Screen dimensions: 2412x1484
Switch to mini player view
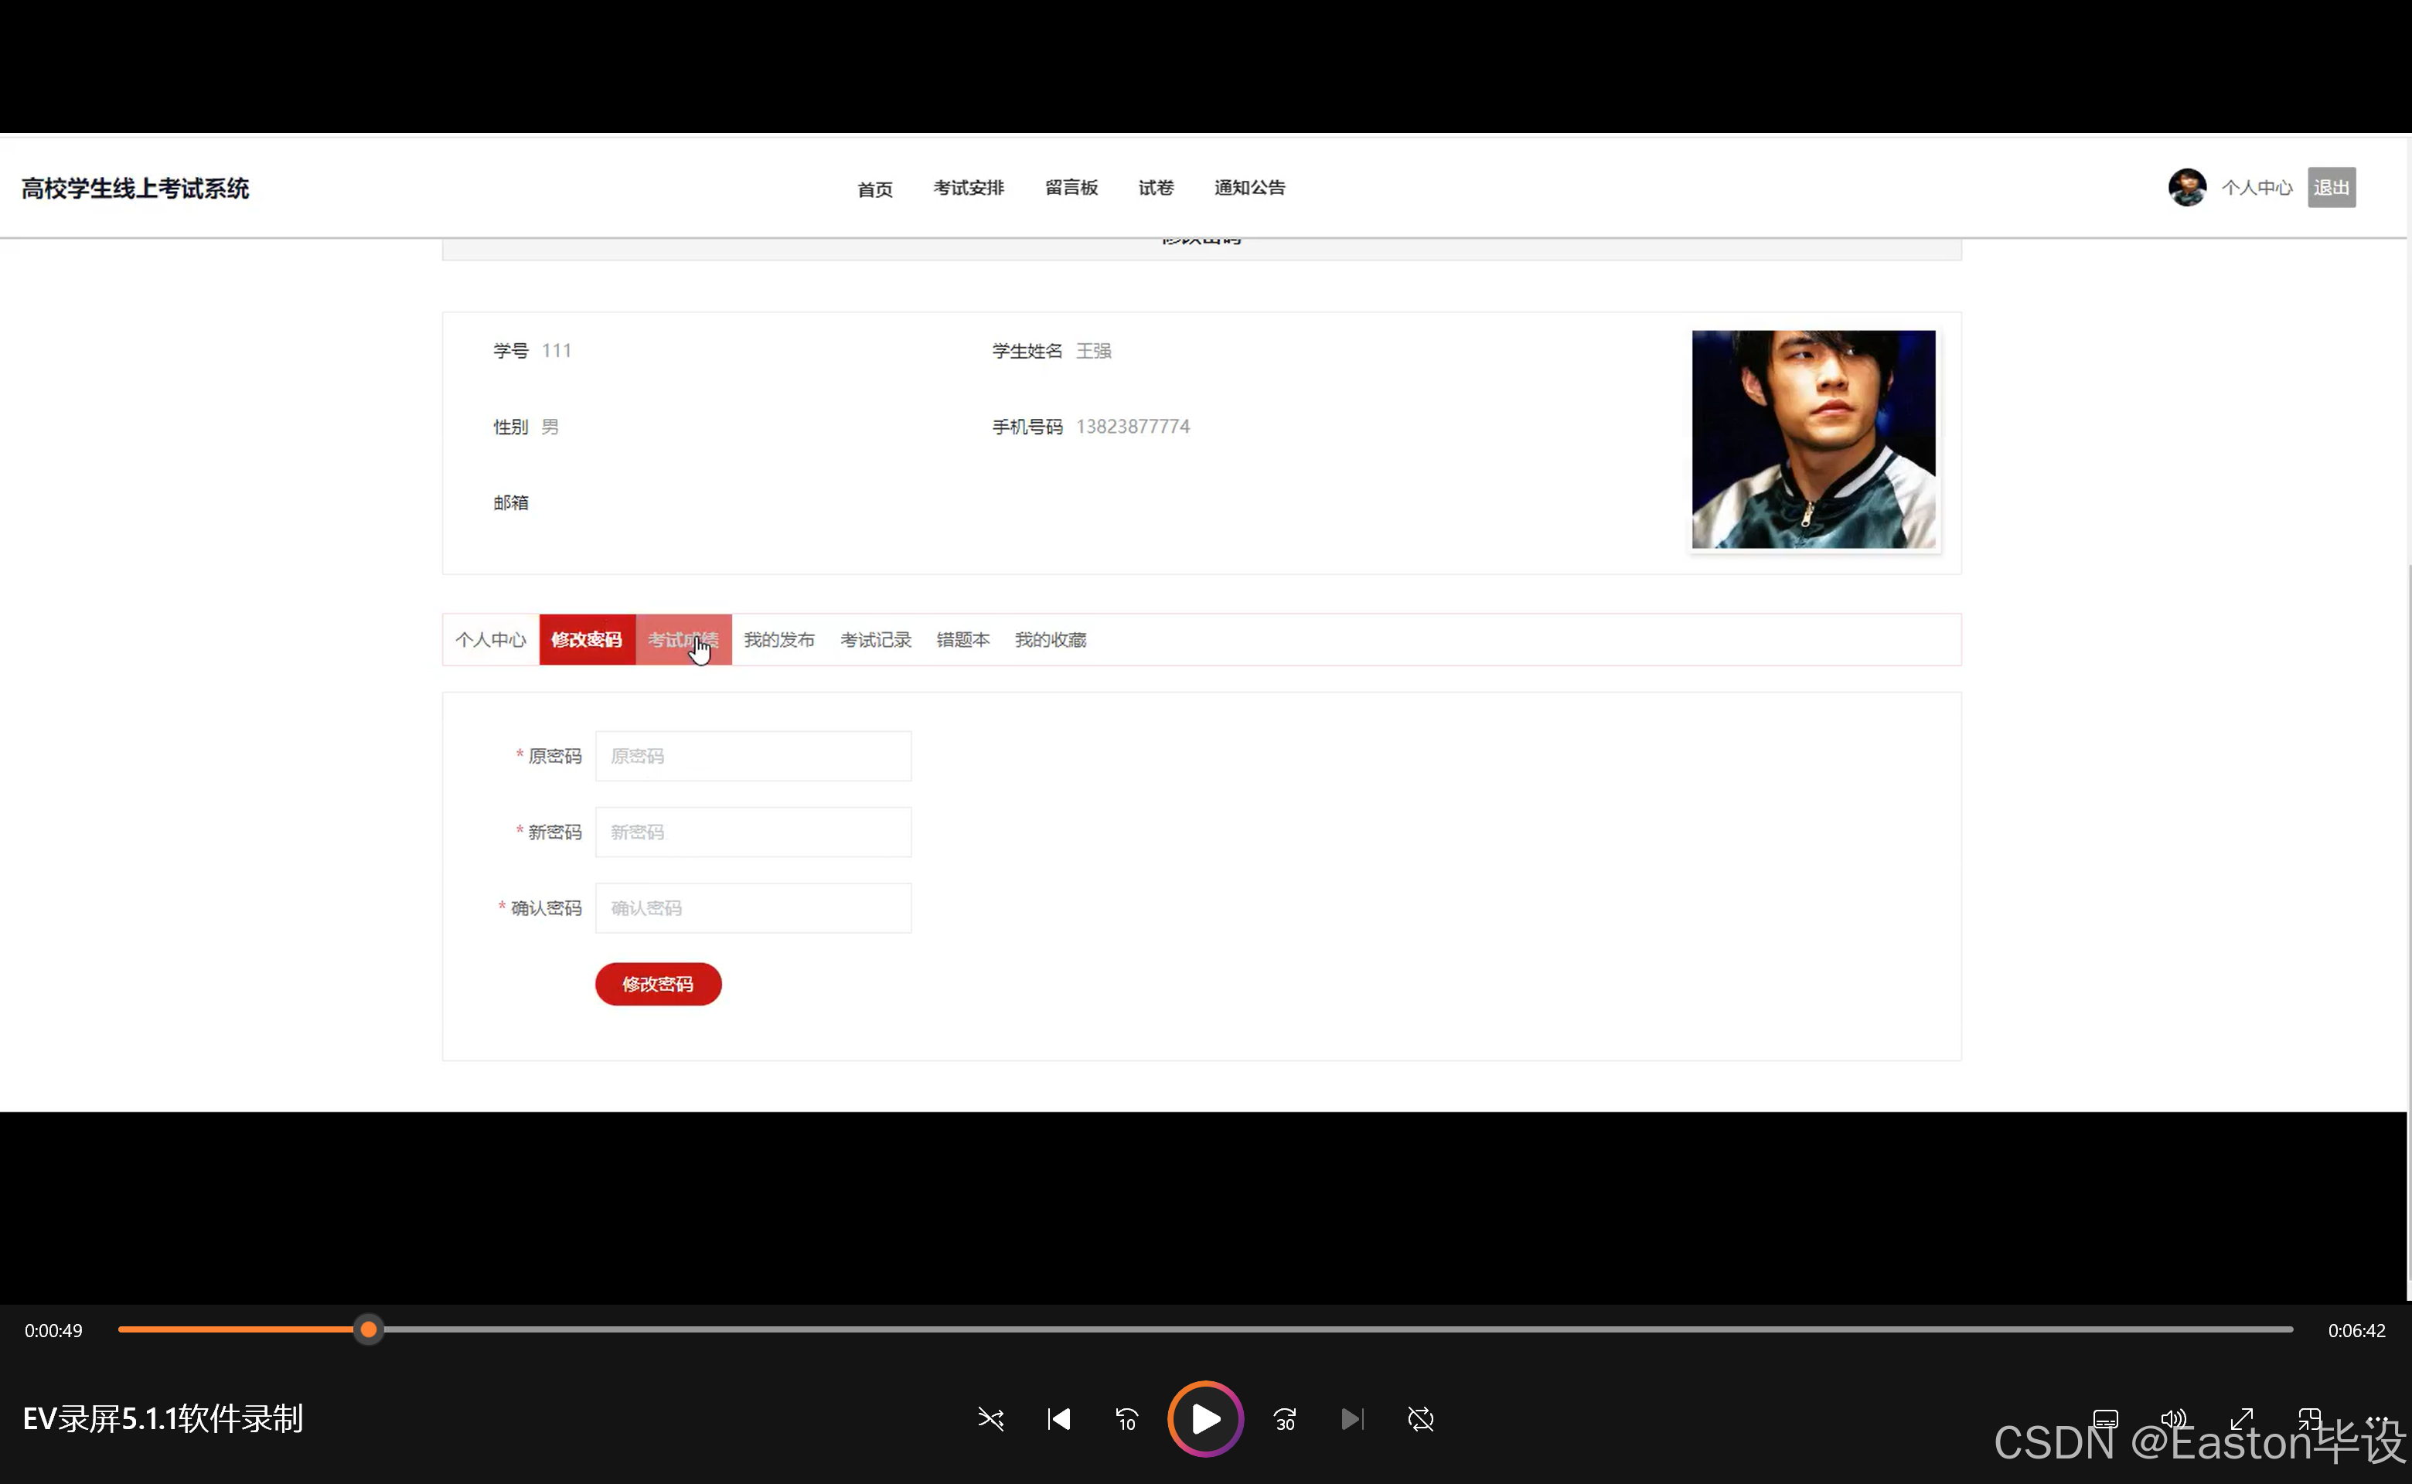tap(2309, 1419)
